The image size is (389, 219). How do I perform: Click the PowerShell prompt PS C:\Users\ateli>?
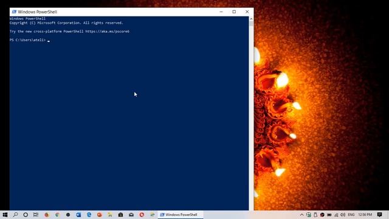coord(27,40)
